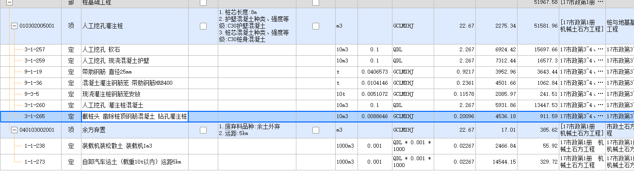The image size is (634, 182).
Task: Click unit price 3952.96
Action: [x=506, y=72]
